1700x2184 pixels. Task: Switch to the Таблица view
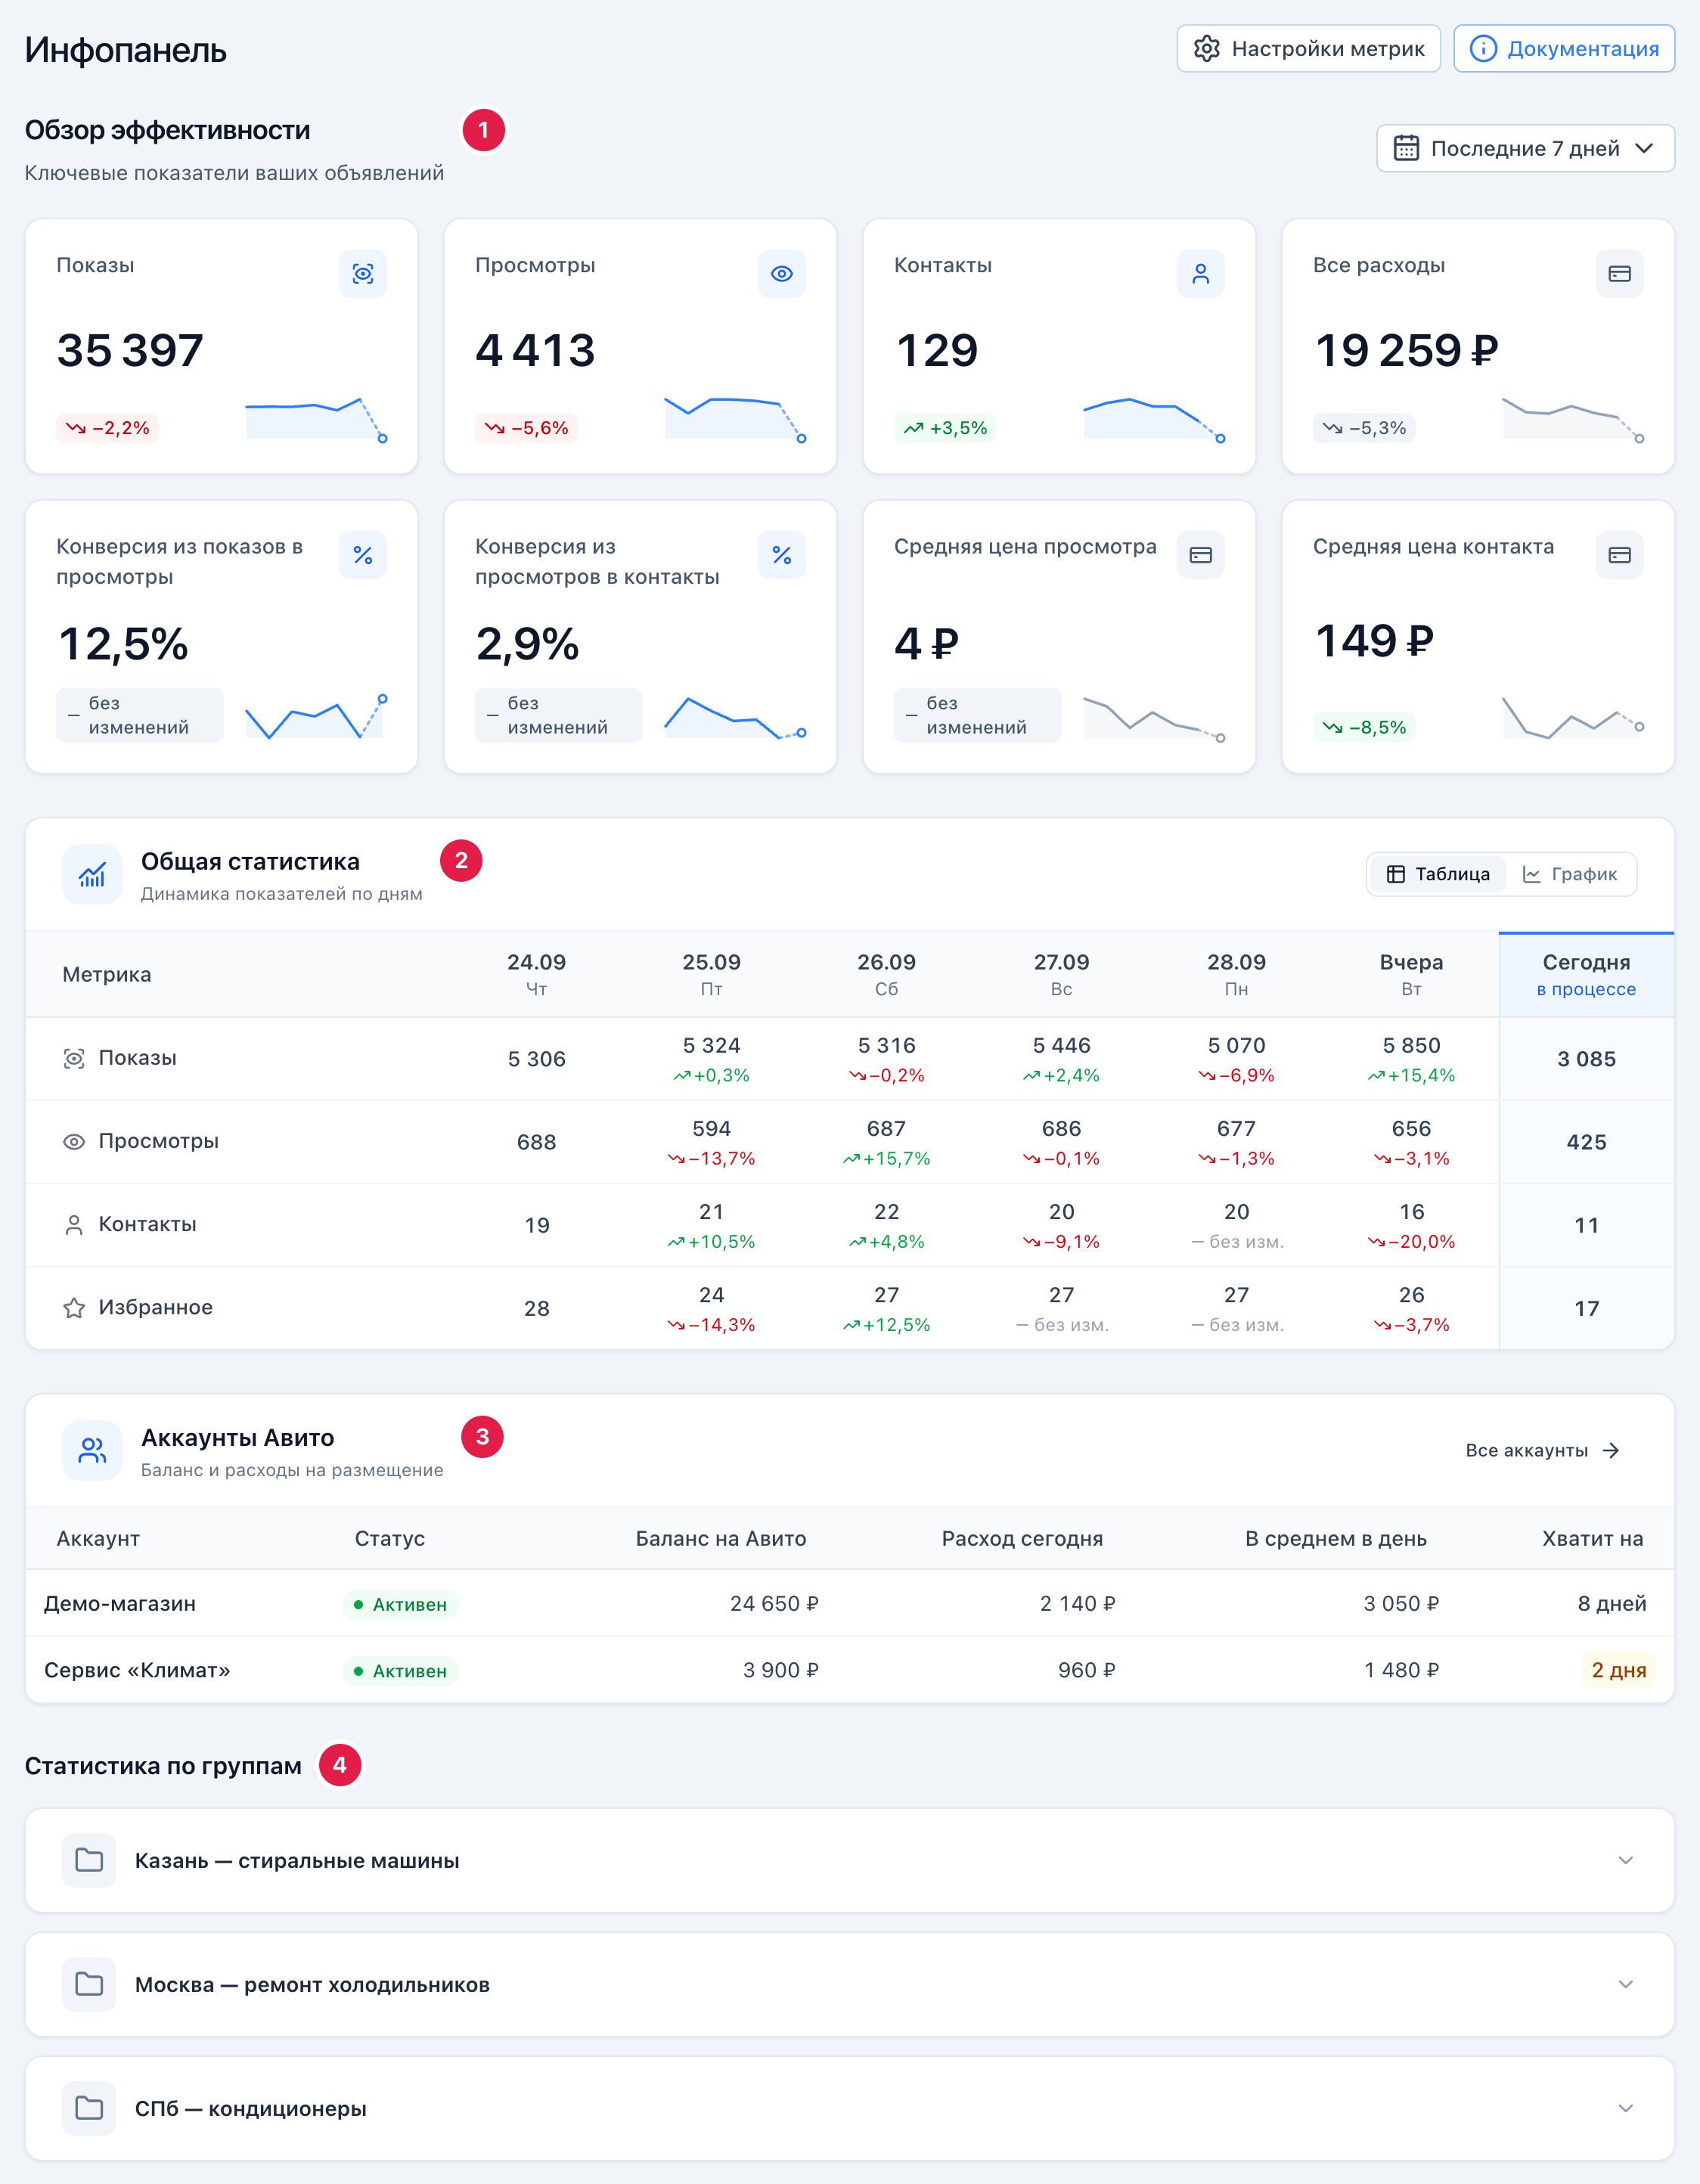pyautogui.click(x=1438, y=874)
